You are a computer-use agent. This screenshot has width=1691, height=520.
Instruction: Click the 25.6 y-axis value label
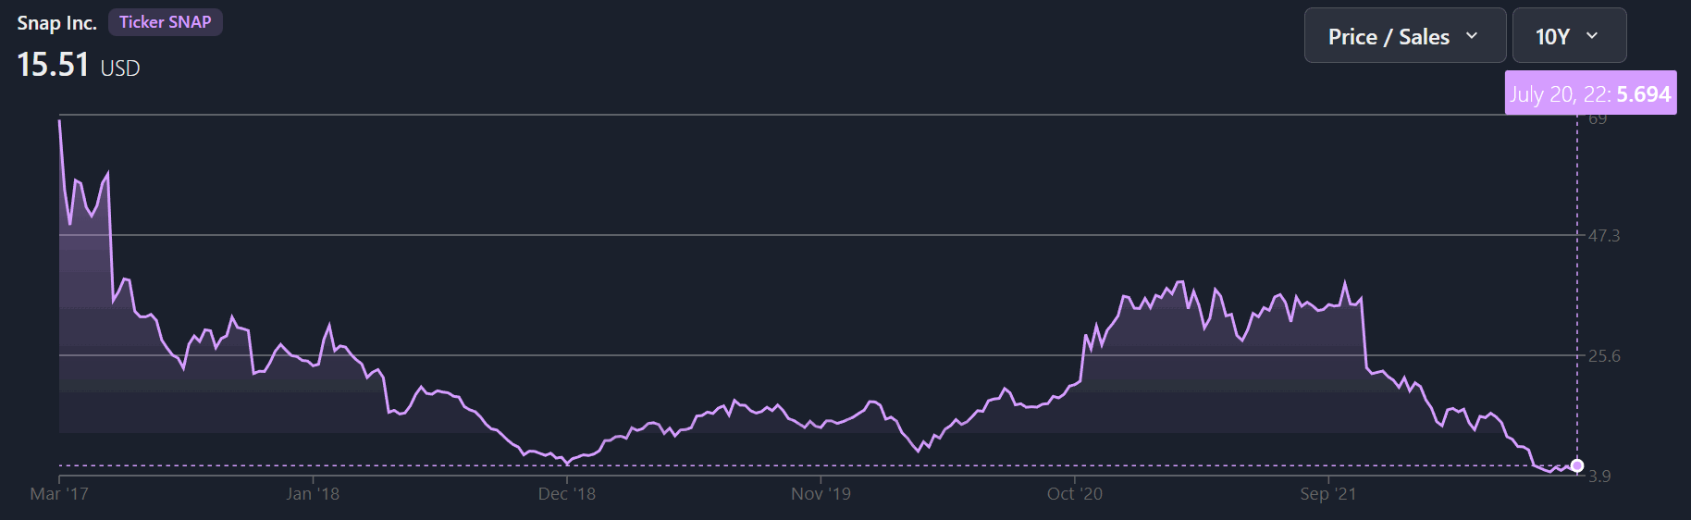pos(1604,356)
